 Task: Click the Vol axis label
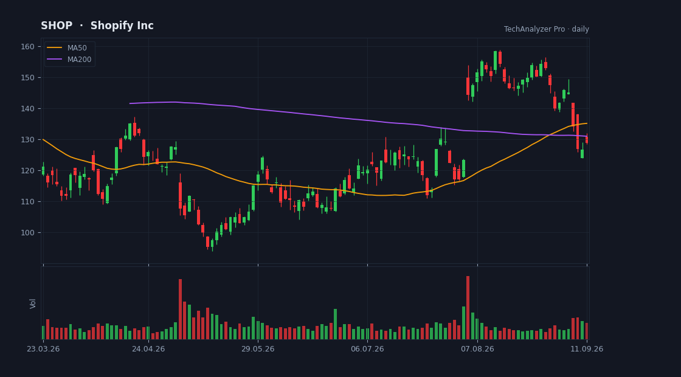coord(33,303)
